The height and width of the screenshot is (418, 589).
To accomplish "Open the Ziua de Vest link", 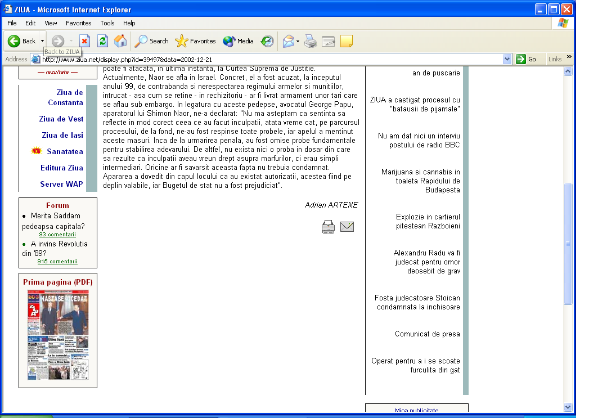I will click(61, 119).
